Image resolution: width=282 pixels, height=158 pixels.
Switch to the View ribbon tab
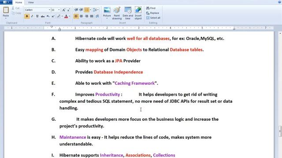pyautogui.click(x=31, y=3)
